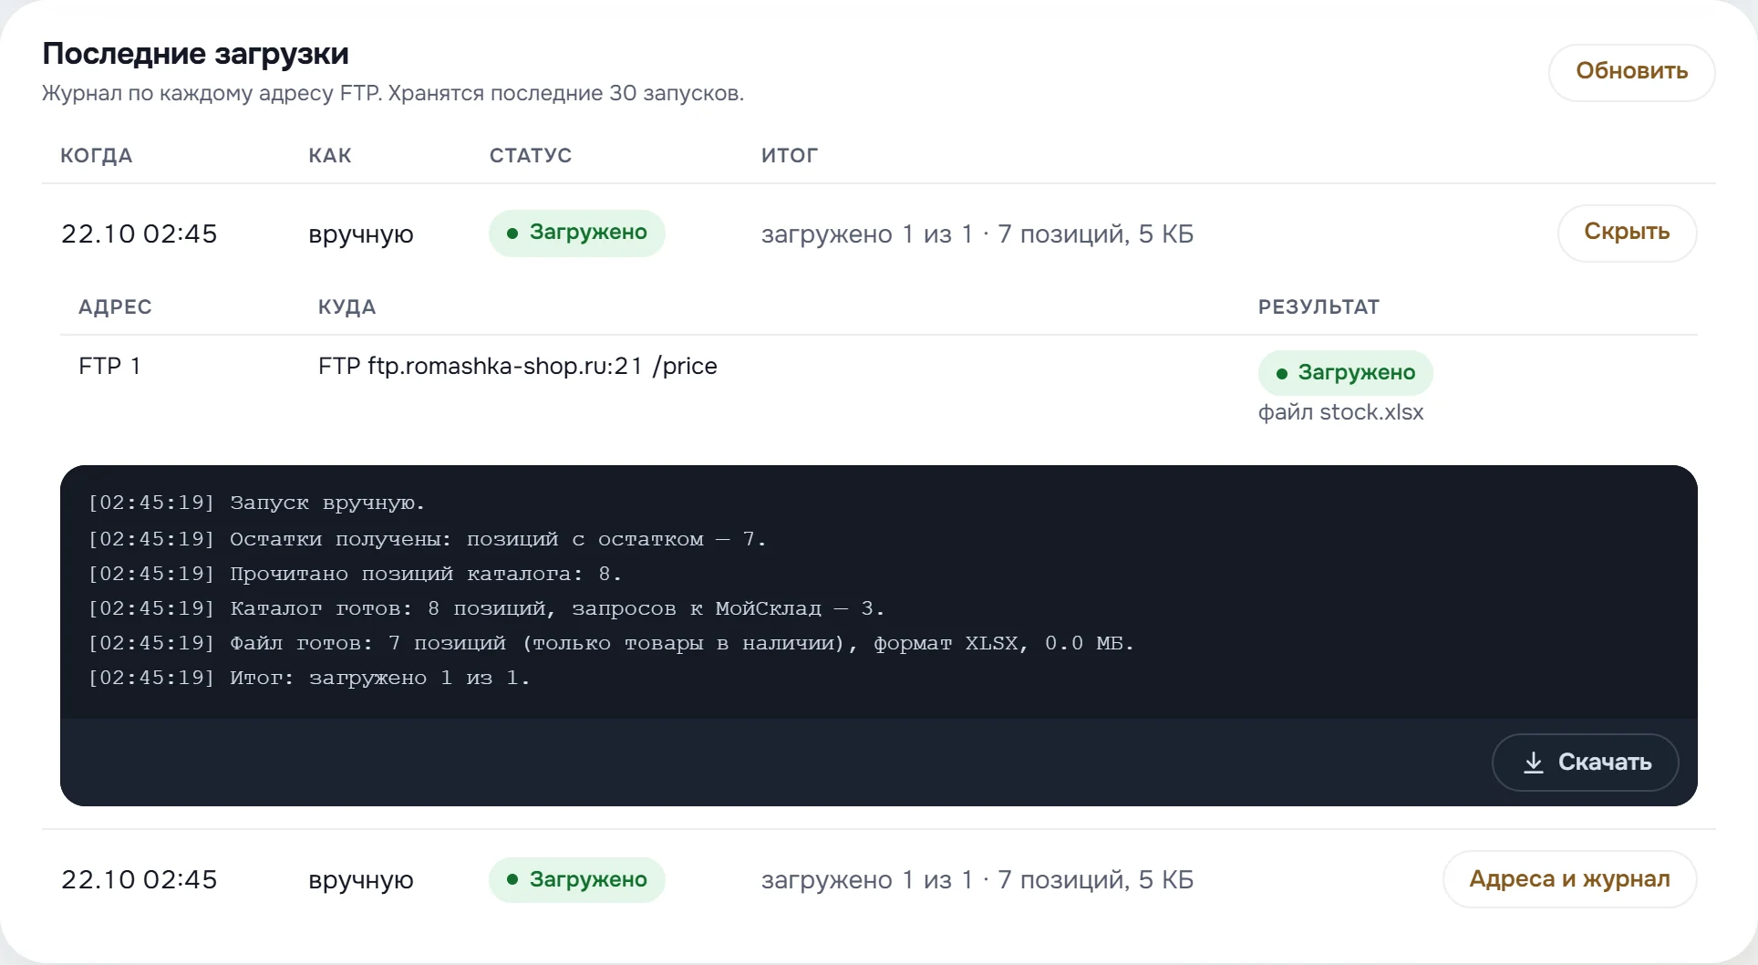Click the log line Файл готов: 7 позиций

click(611, 643)
